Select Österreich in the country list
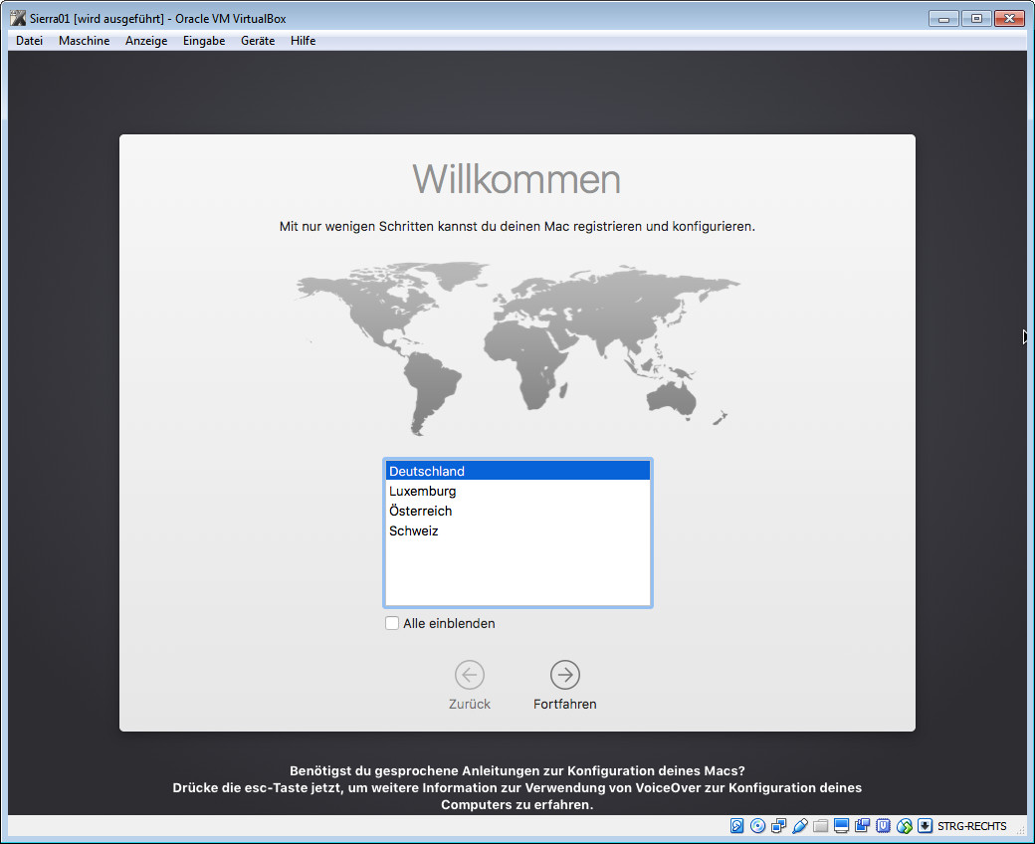 click(x=421, y=511)
